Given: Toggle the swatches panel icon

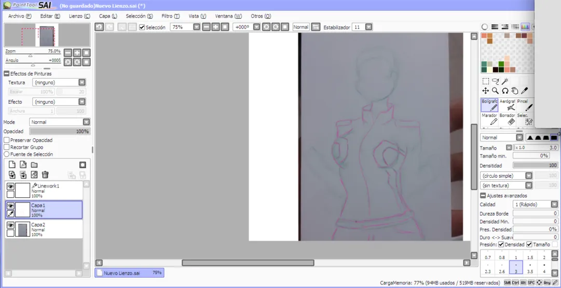Looking at the screenshot, I should (x=525, y=27).
